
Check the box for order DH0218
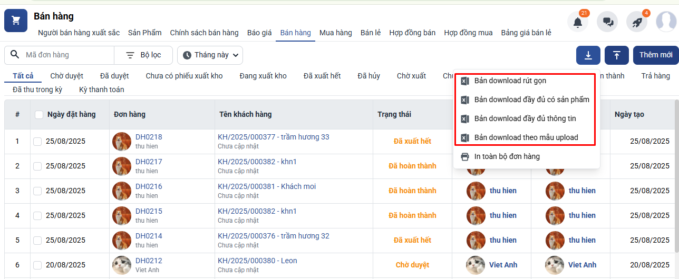(x=37, y=142)
